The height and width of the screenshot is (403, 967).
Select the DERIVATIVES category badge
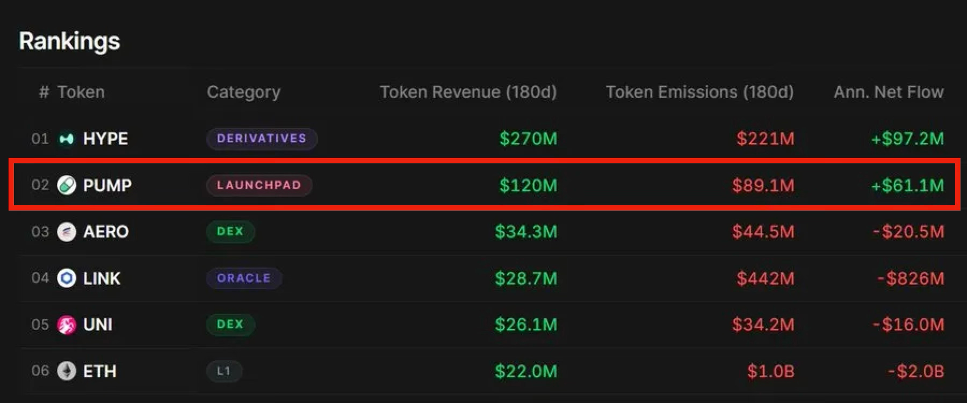click(262, 139)
